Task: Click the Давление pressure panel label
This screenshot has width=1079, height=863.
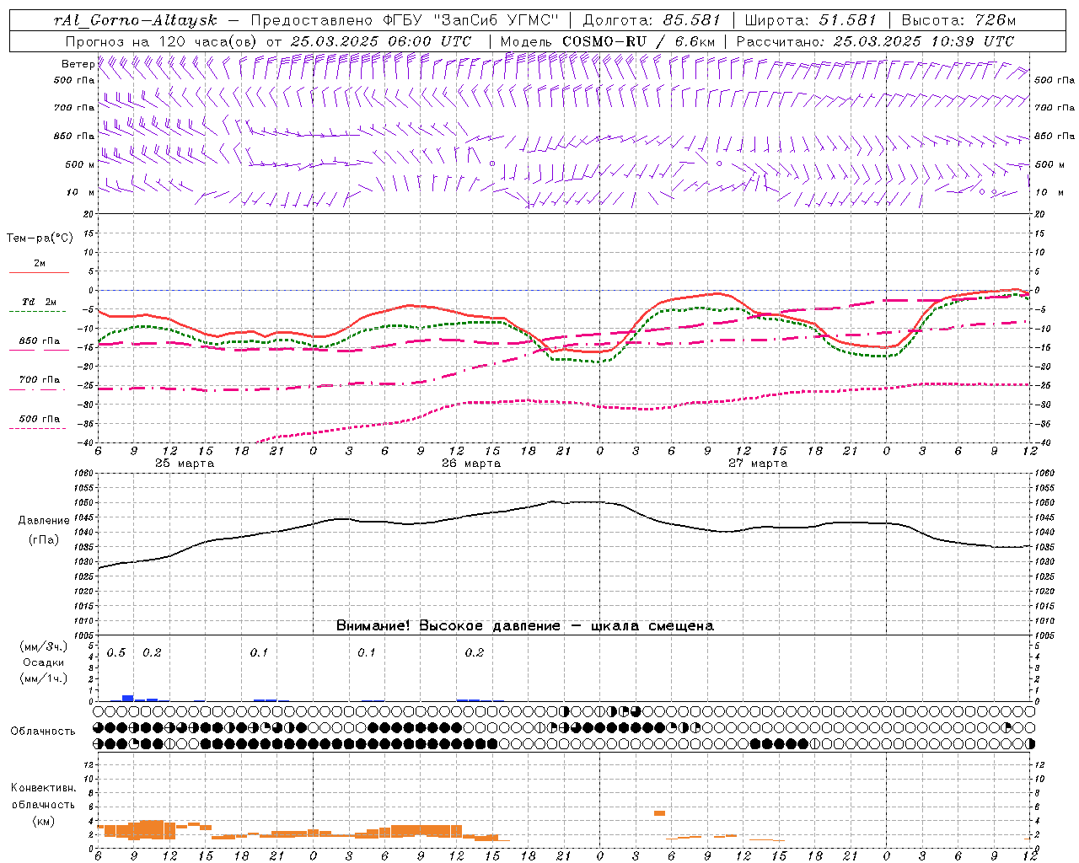Action: pos(44,520)
